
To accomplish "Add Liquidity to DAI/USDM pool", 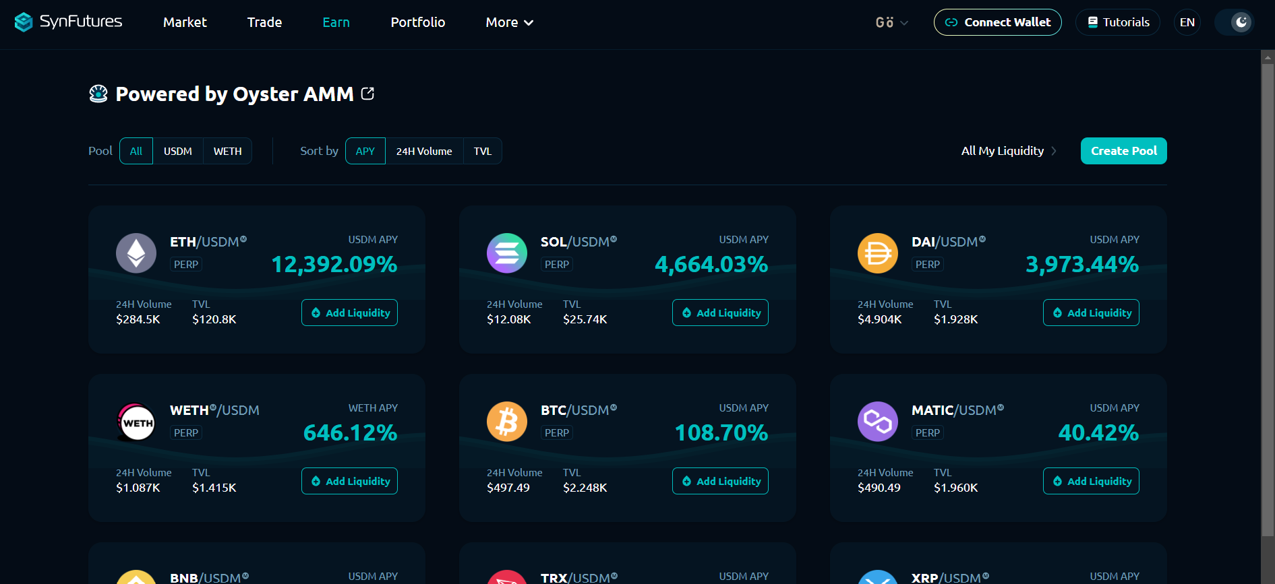I will tap(1091, 313).
